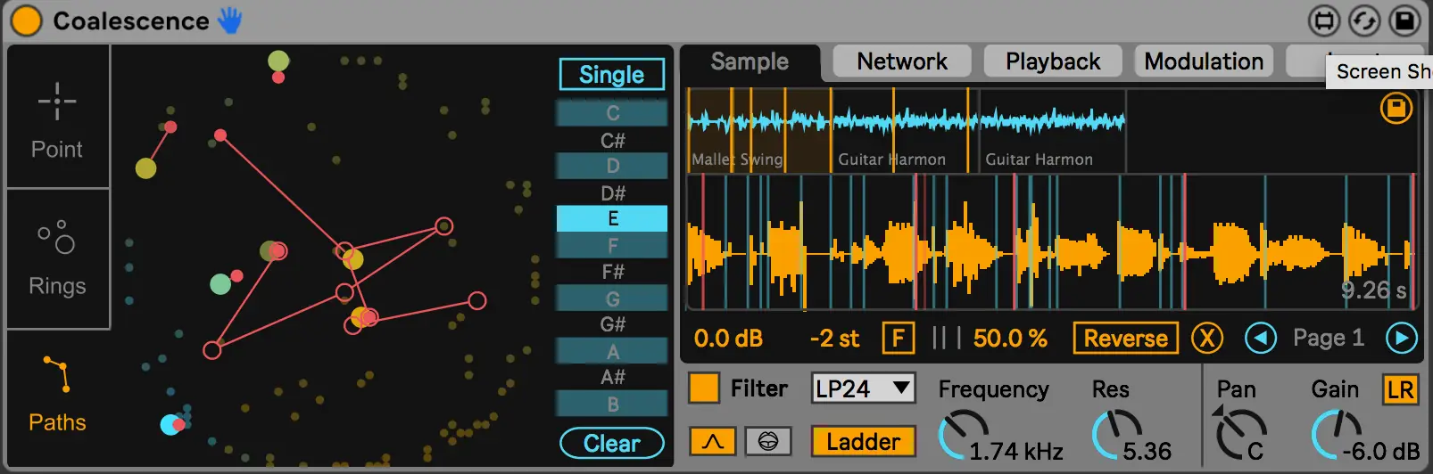The width and height of the screenshot is (1433, 474).
Task: Click the device save preset icon
Action: coord(1404,20)
